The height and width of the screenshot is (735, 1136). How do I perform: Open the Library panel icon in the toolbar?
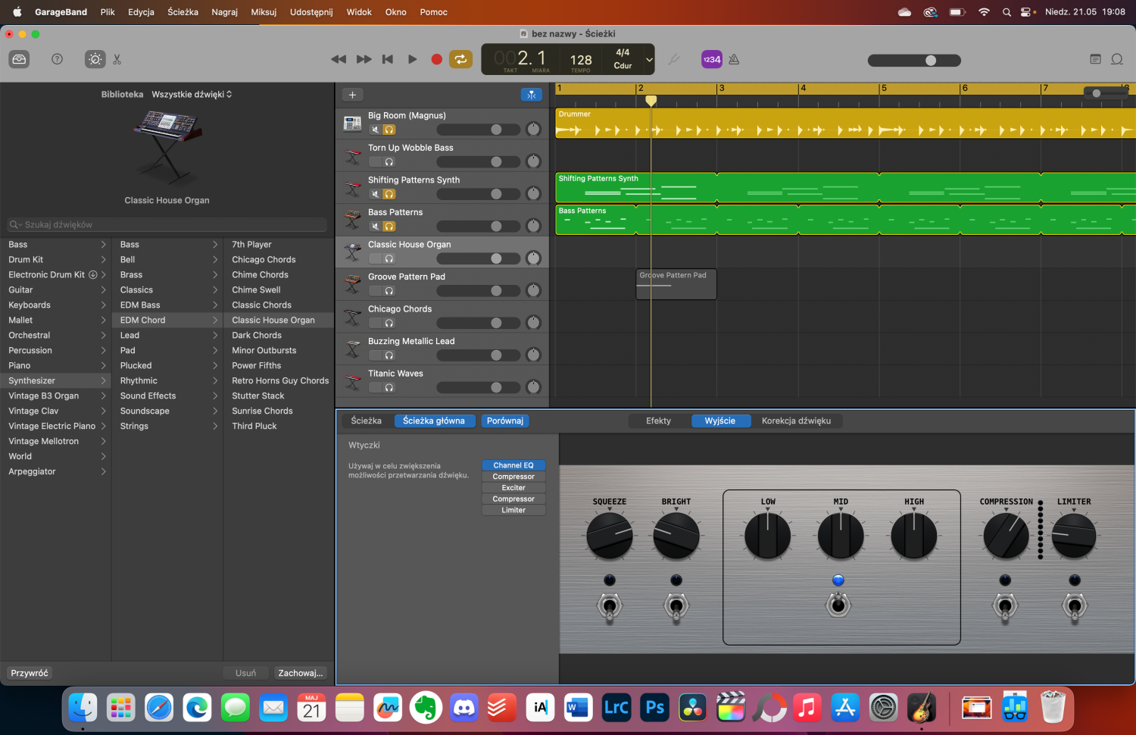19,59
